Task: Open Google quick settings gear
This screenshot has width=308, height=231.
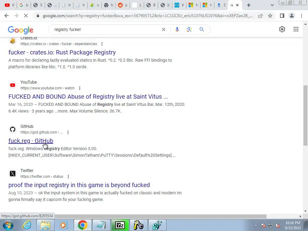Action: 282,29
